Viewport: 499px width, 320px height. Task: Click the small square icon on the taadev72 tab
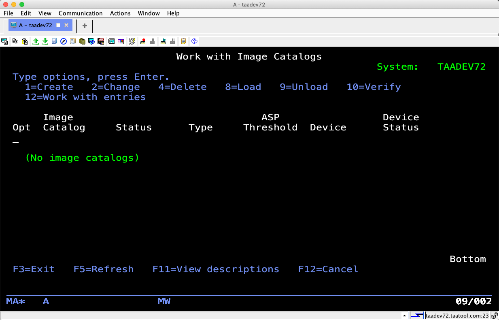(58, 25)
